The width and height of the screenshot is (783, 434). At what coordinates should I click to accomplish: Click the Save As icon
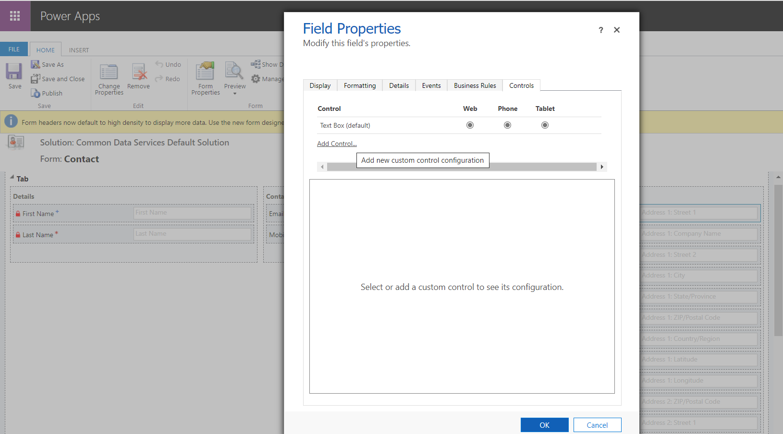36,64
